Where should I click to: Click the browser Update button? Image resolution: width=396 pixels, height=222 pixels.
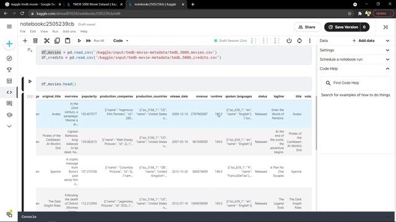point(382,14)
